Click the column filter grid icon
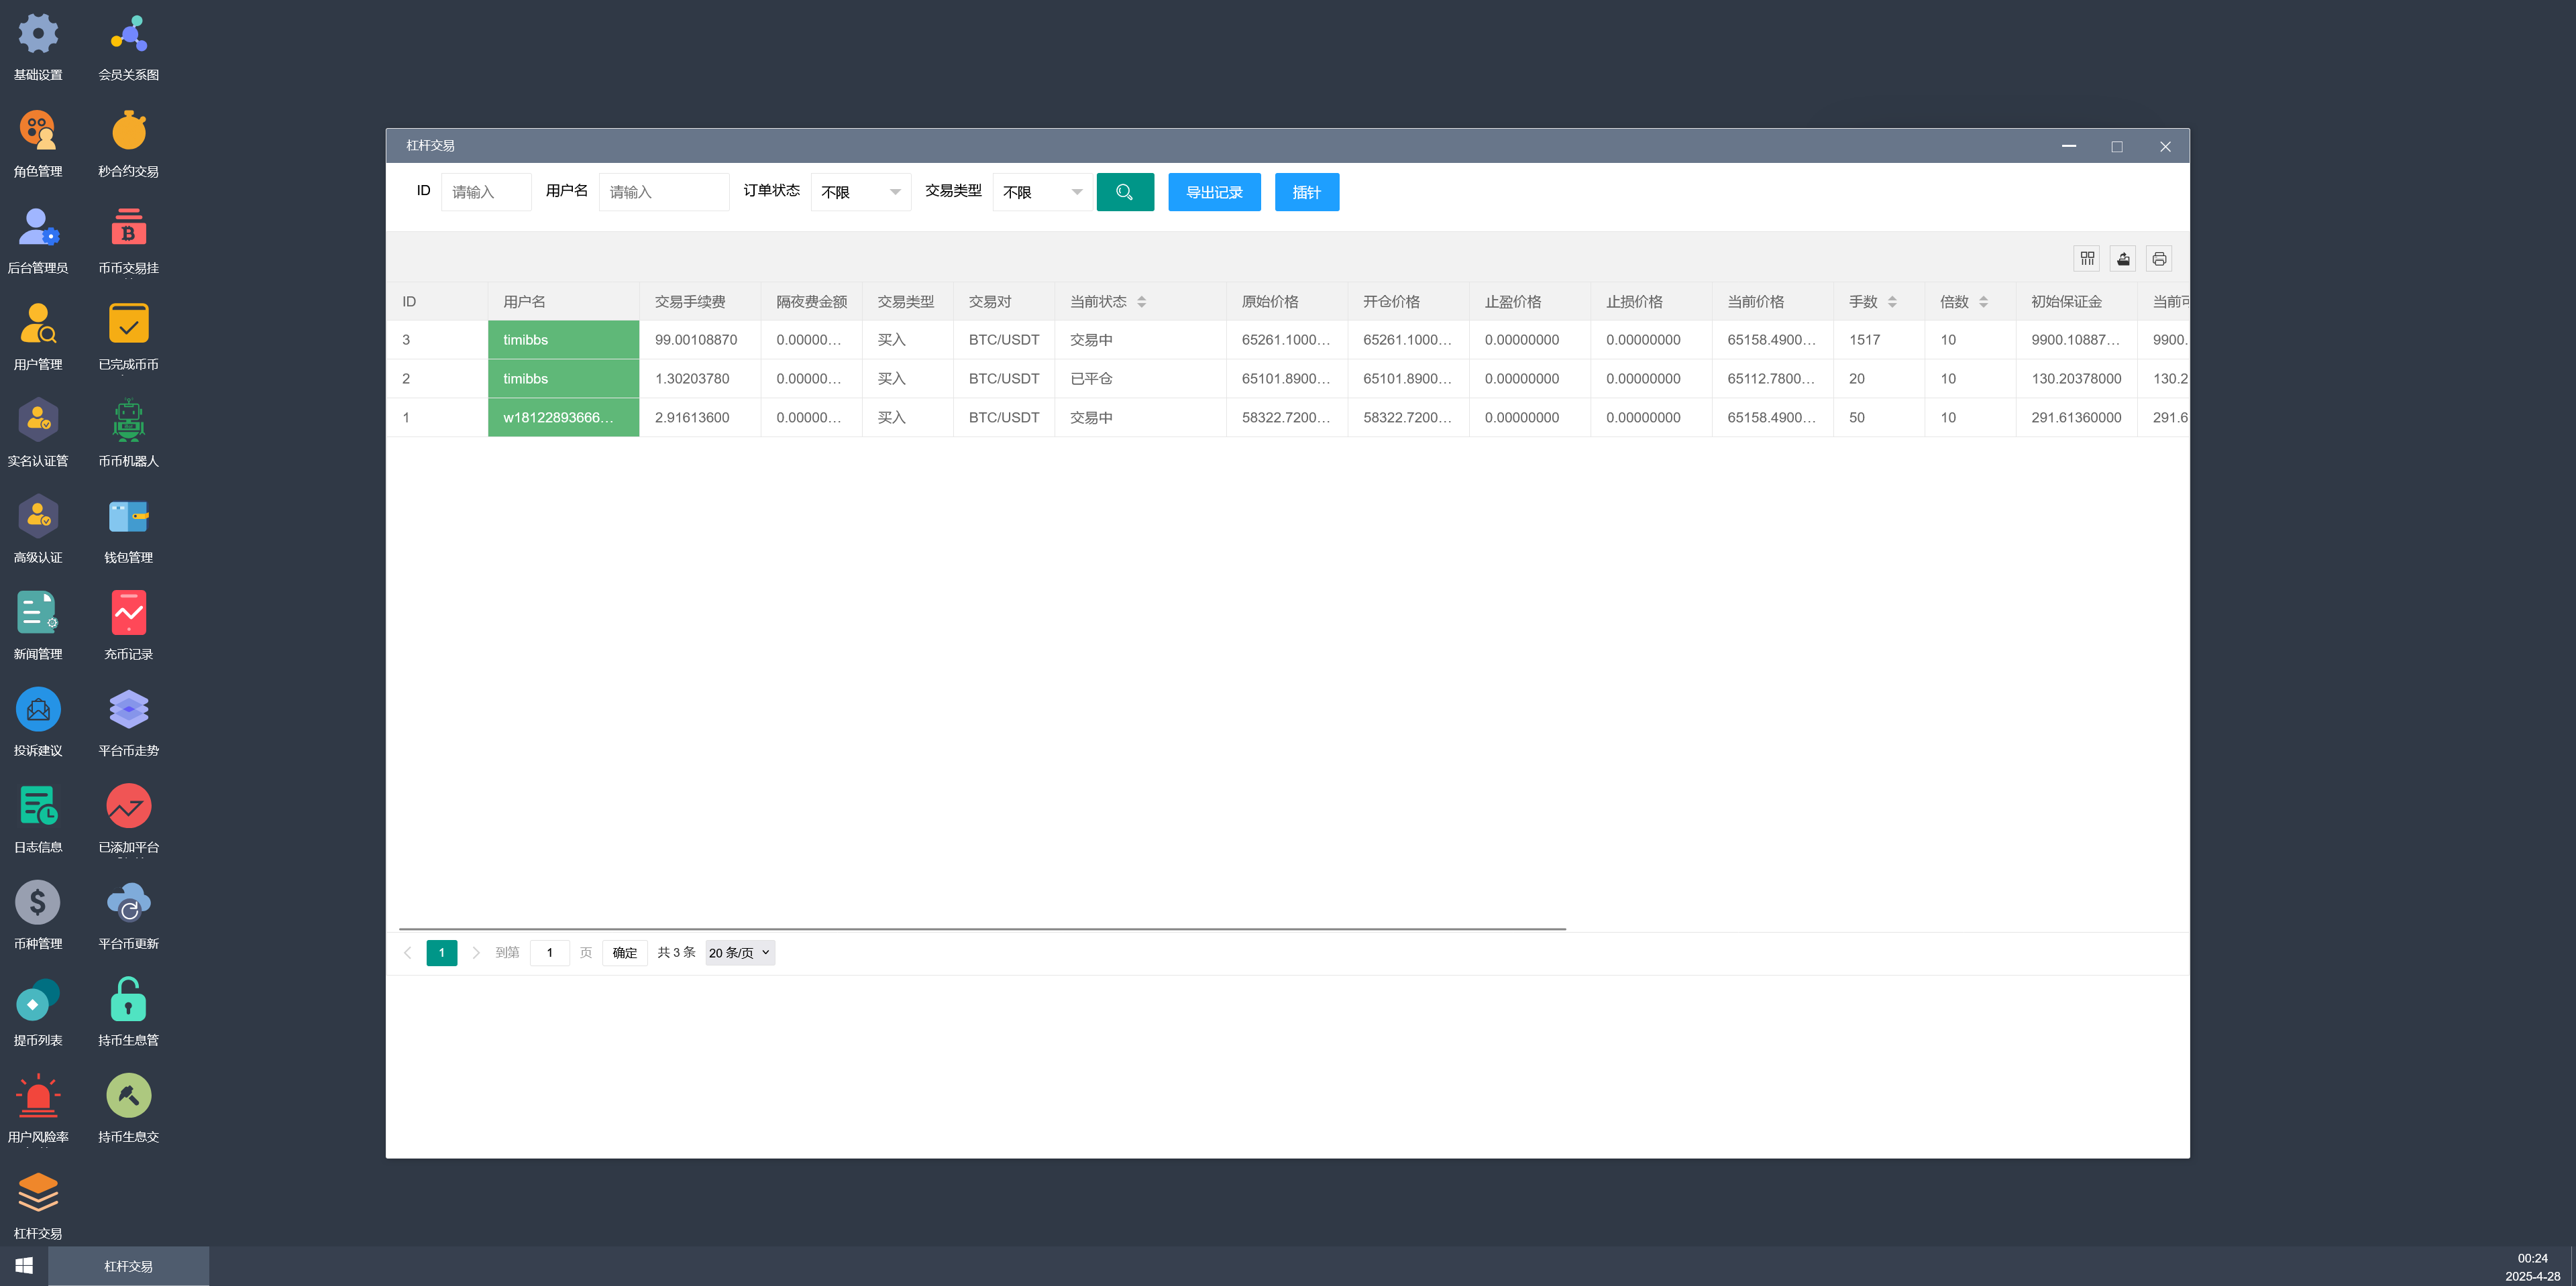This screenshot has height=1286, width=2576. 2087,259
